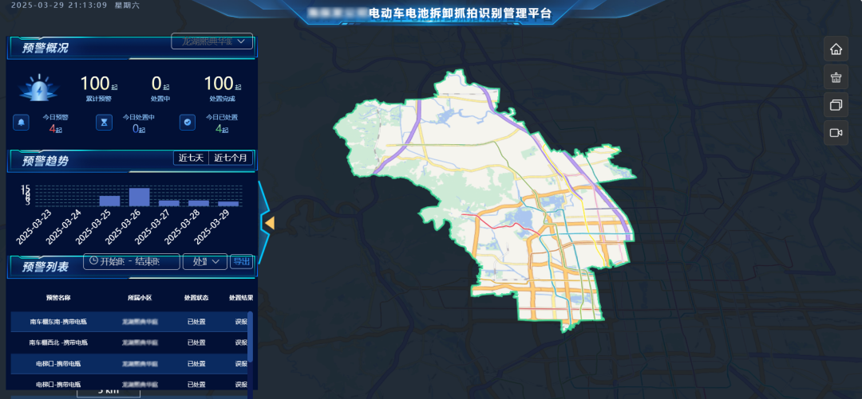The width and height of the screenshot is (862, 399).
Task: Switch trend to 近七个月
Action: point(231,158)
